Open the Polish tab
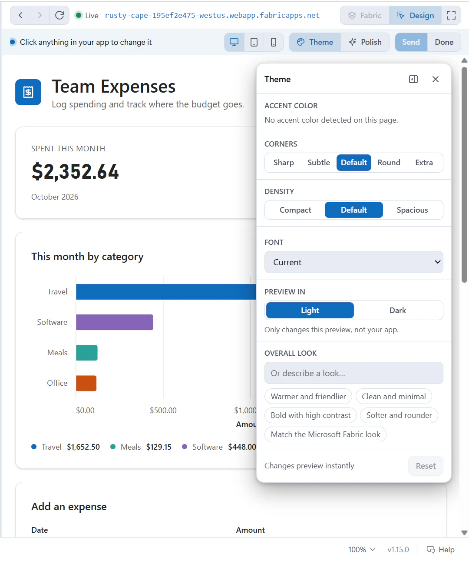The width and height of the screenshot is (469, 561). pos(365,42)
